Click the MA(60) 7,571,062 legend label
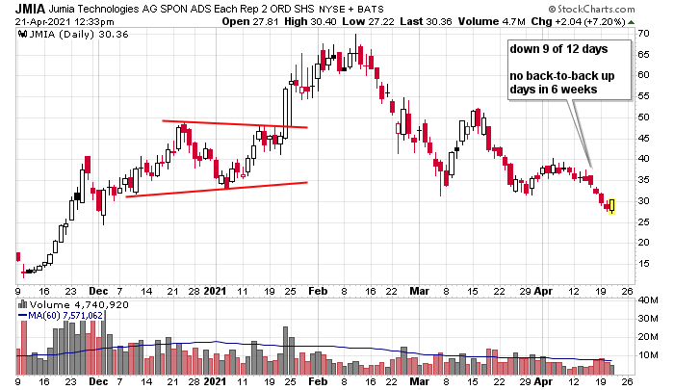The width and height of the screenshot is (674, 390). tap(65, 316)
